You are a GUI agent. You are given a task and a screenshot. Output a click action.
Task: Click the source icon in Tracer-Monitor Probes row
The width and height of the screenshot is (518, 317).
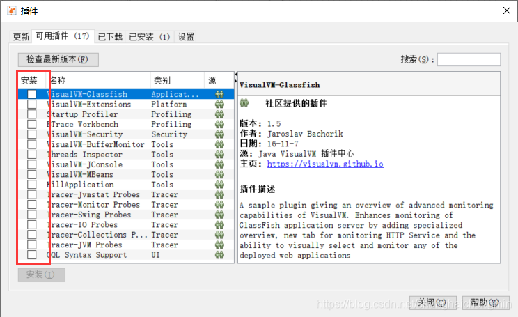tap(219, 205)
